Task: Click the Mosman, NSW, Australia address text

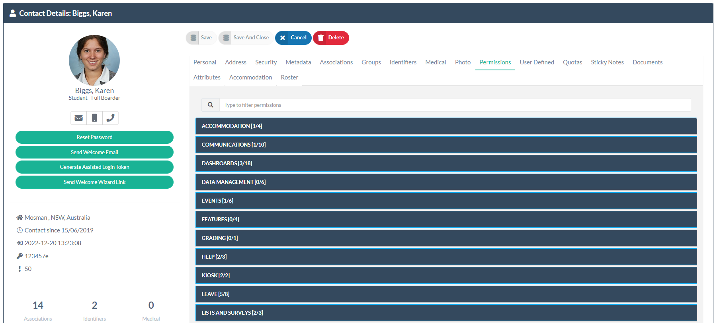Action: click(x=57, y=218)
